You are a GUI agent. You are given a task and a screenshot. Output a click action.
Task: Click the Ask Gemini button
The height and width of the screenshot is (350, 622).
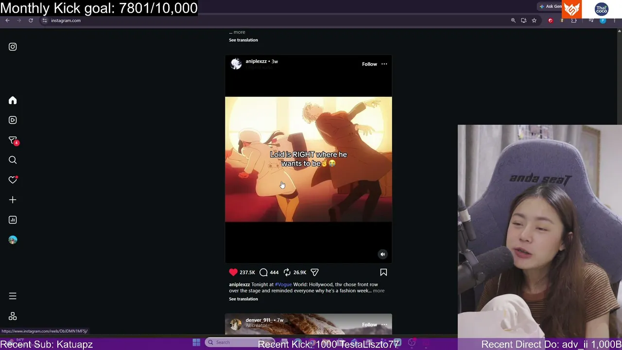[550, 6]
